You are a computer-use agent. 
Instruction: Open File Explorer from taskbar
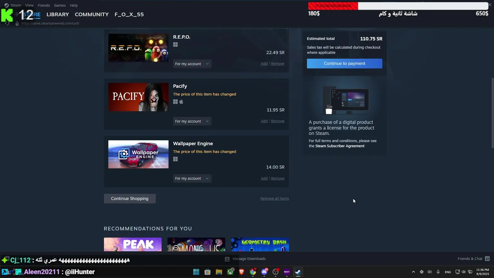(219, 272)
